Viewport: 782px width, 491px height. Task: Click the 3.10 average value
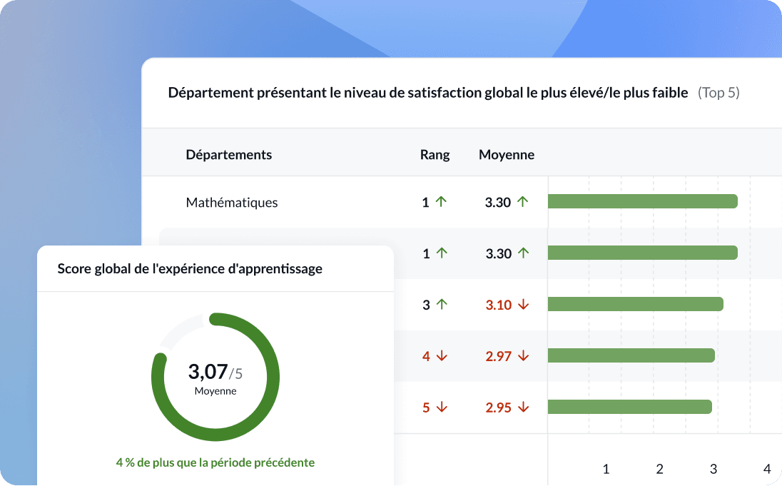point(499,305)
